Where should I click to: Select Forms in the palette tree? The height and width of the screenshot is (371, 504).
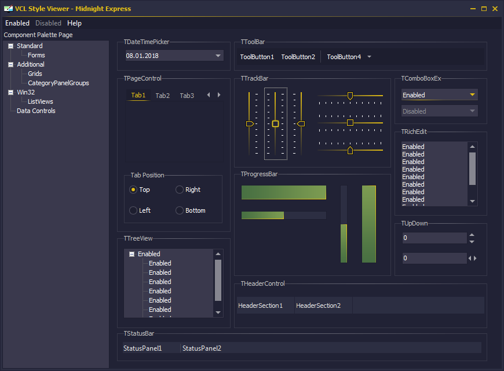pos(36,55)
